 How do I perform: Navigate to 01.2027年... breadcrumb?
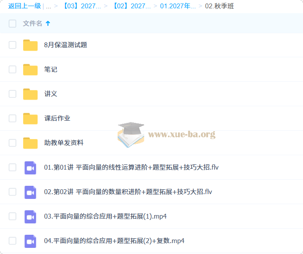coord(178,6)
